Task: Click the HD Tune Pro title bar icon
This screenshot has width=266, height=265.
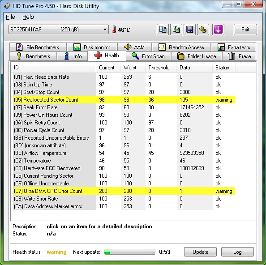Action: click(7, 6)
